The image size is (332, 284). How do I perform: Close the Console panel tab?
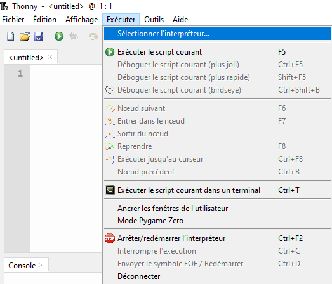click(41, 265)
